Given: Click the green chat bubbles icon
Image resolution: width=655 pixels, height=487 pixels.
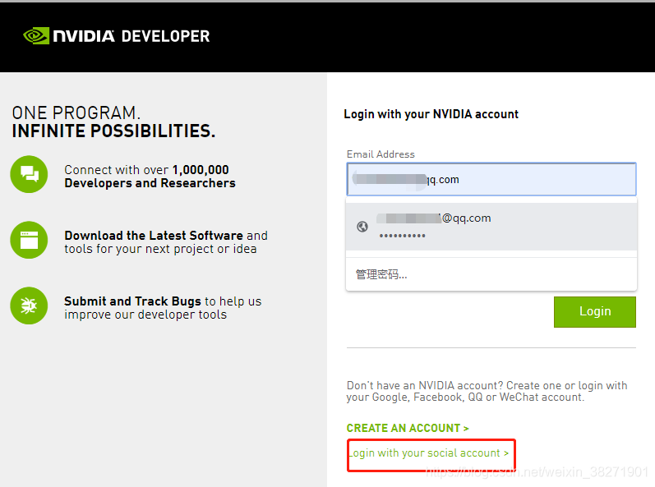Looking at the screenshot, I should pos(29,174).
